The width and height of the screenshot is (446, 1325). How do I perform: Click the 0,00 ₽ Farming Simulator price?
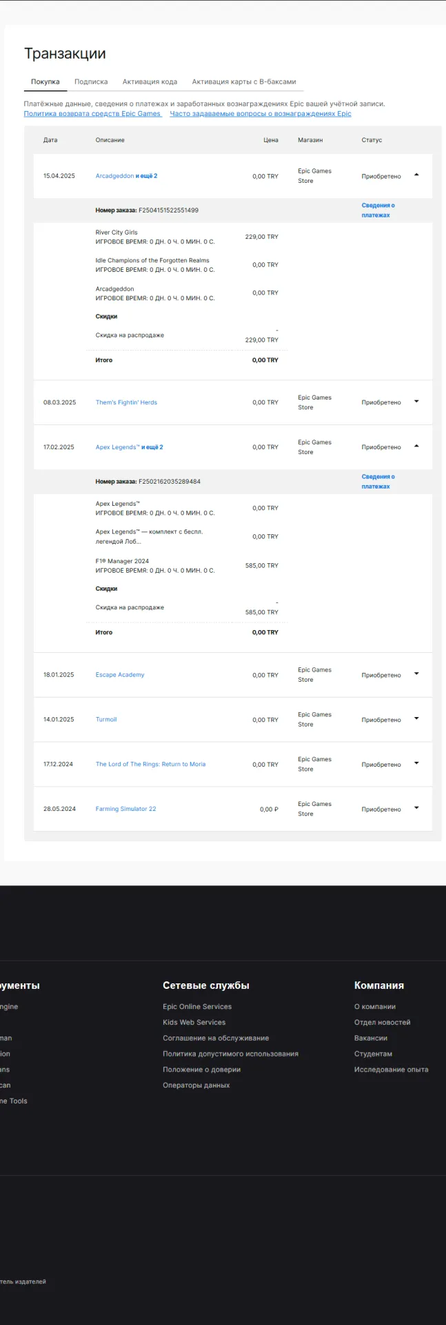coord(269,809)
